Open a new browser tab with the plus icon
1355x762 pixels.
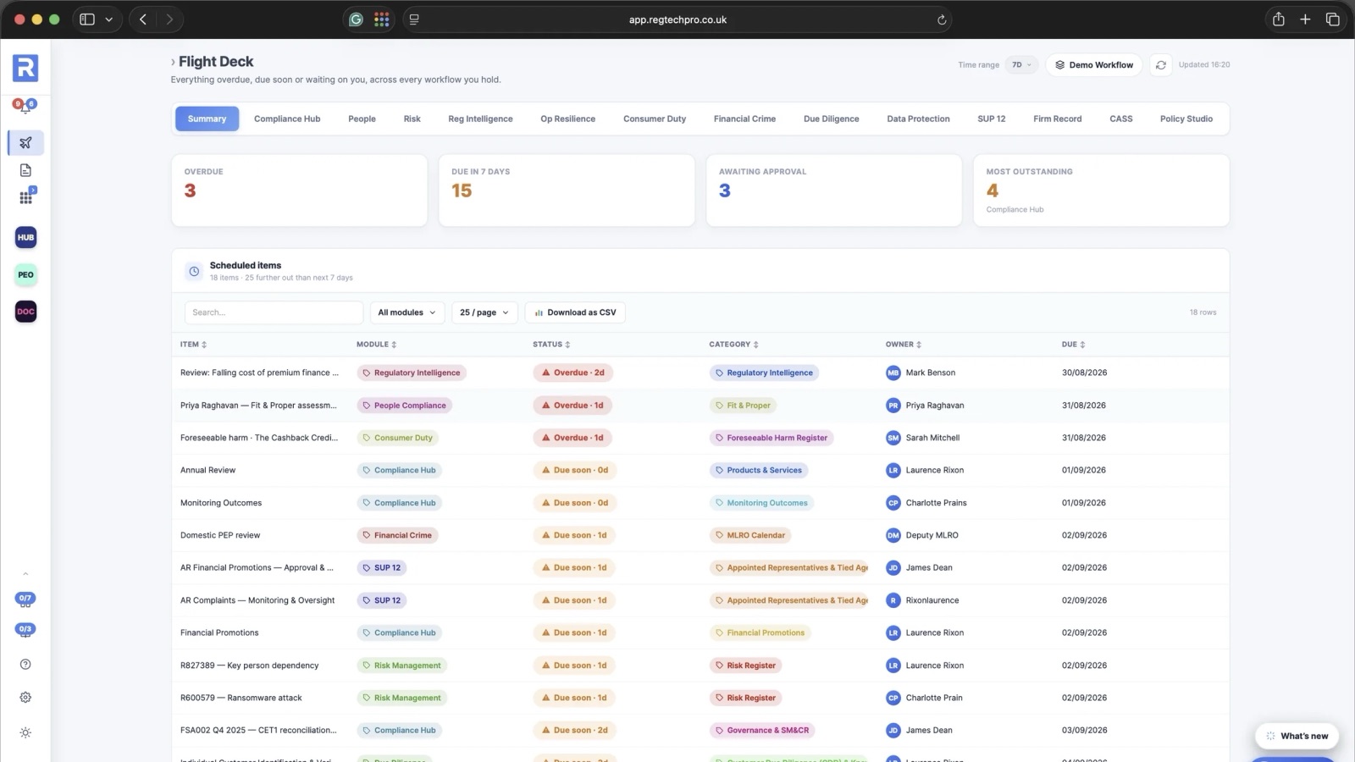point(1305,19)
